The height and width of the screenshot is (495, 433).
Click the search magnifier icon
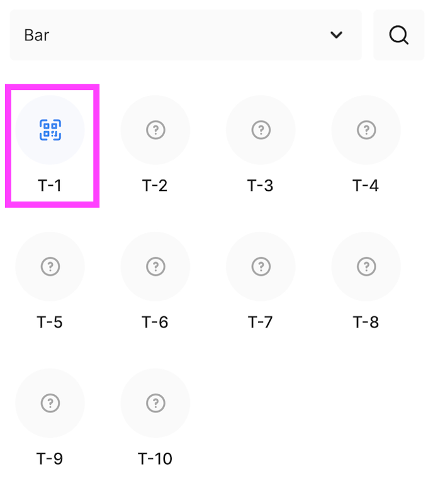(x=398, y=35)
